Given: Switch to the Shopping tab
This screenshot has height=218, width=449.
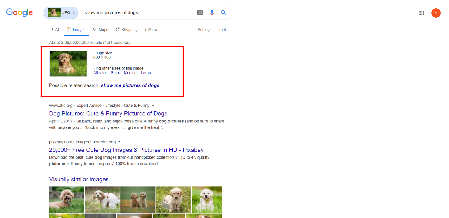Looking at the screenshot, I should click(x=127, y=30).
